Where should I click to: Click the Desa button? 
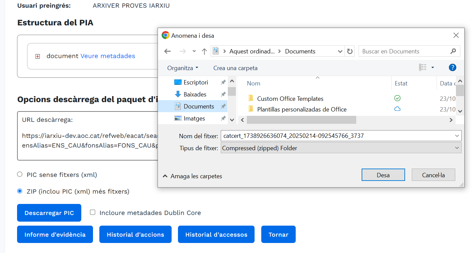coord(383,175)
